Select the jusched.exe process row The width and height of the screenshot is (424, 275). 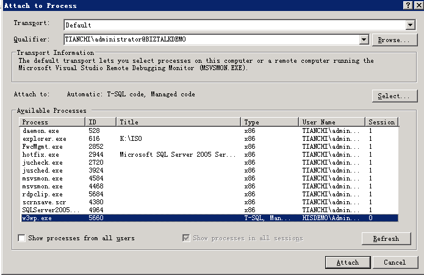pyautogui.click(x=210, y=171)
